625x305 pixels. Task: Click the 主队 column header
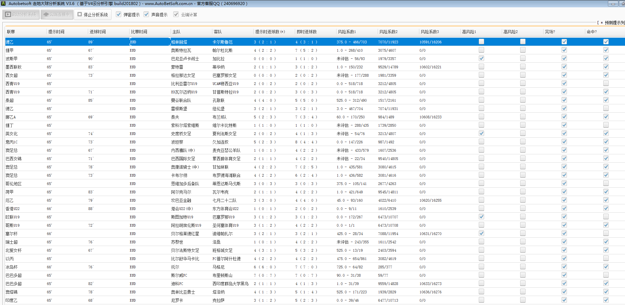[x=176, y=32]
